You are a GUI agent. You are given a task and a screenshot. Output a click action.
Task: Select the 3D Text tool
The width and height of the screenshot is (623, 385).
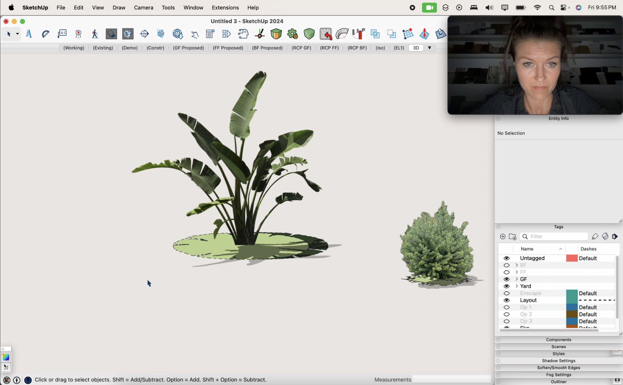pyautogui.click(x=29, y=34)
